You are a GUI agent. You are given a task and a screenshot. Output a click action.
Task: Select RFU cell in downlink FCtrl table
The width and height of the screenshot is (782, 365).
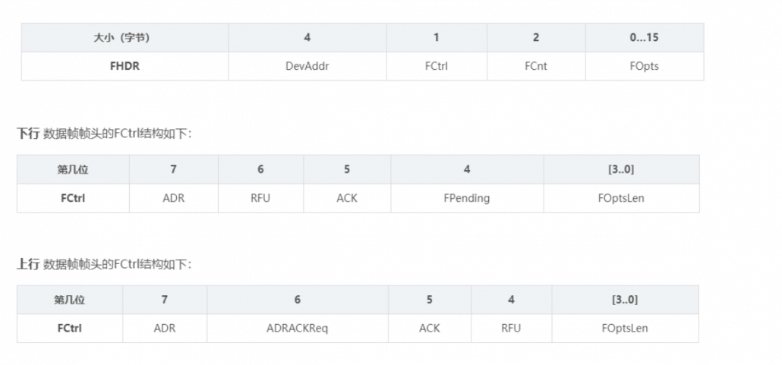(x=260, y=198)
